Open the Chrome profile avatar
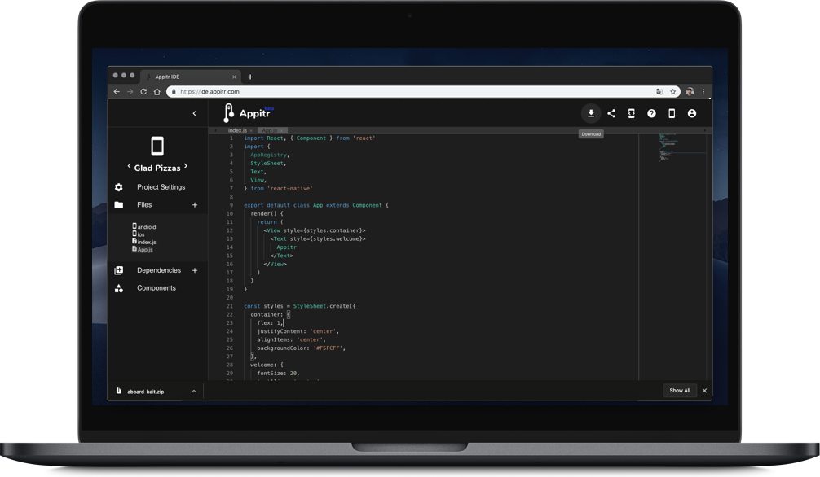Viewport: 820px width, 477px height. pyautogui.click(x=690, y=91)
